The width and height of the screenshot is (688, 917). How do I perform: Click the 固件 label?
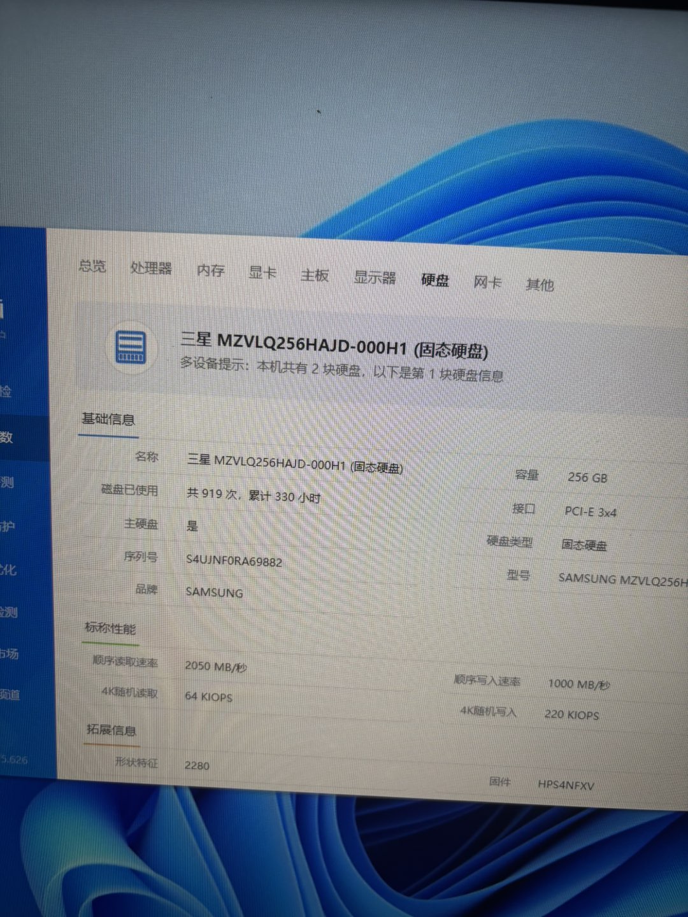coord(500,781)
